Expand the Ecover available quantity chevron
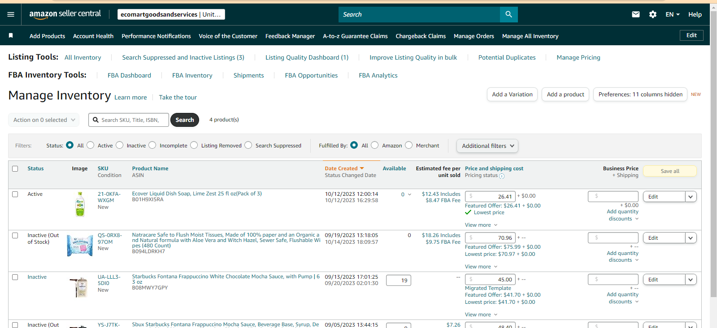The image size is (717, 328). [x=409, y=194]
